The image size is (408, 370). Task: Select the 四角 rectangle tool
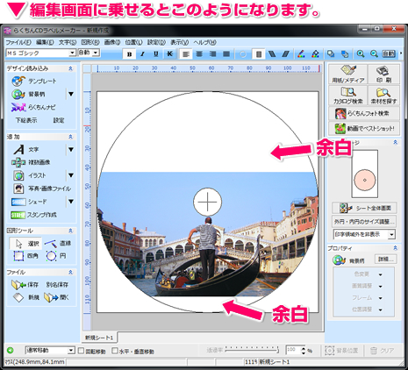(x=26, y=256)
